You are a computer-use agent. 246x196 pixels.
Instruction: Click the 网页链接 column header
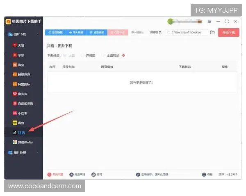[107, 67]
